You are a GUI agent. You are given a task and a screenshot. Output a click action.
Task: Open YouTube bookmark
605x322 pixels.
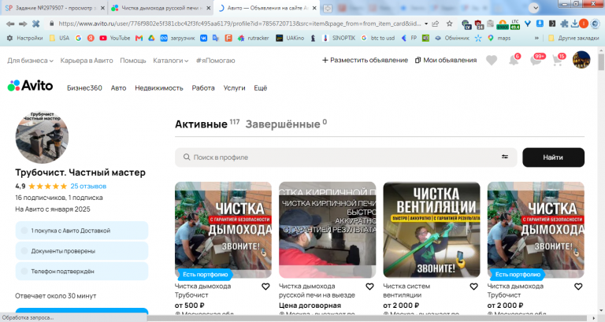point(114,38)
